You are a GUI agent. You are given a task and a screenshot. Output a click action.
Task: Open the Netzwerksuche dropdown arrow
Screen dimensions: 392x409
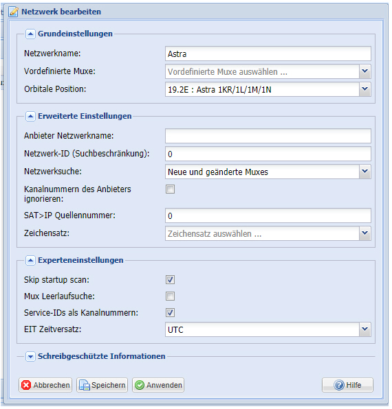[364, 172]
